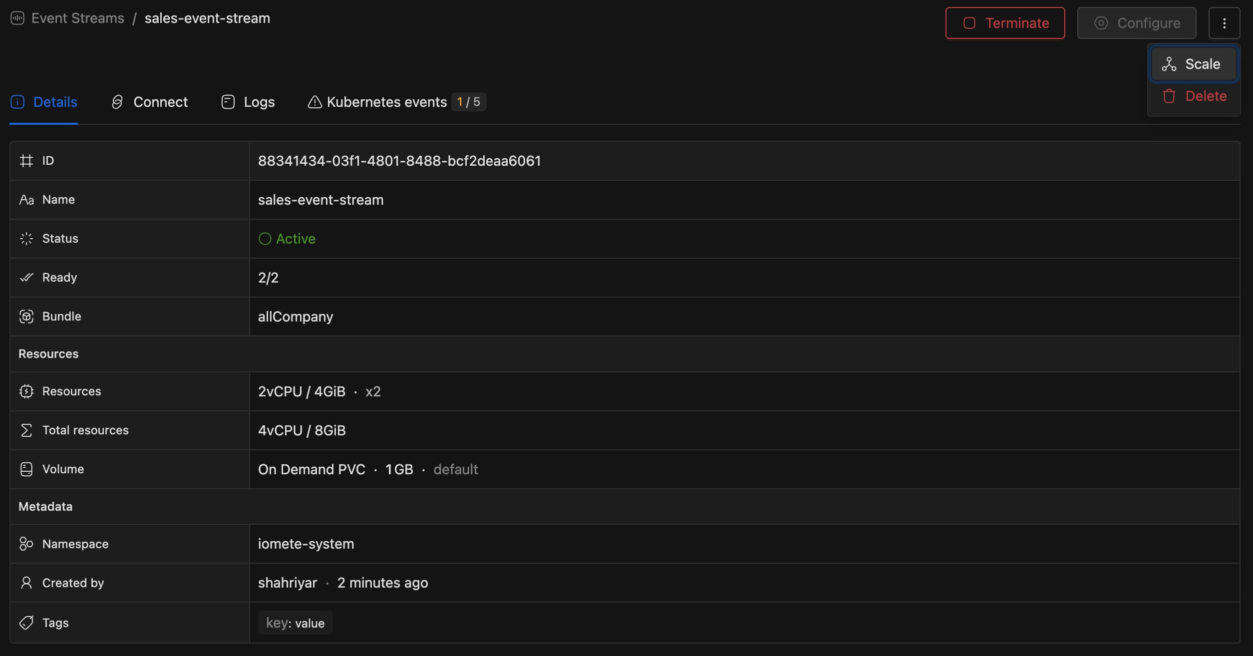This screenshot has width=1253, height=656.
Task: Open the Logs tab
Action: 248,102
